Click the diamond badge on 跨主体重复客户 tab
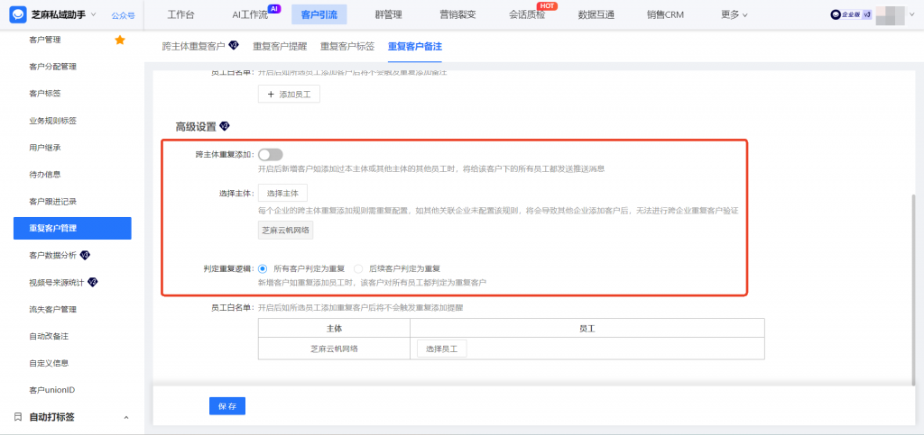This screenshot has width=924, height=435. tap(234, 45)
